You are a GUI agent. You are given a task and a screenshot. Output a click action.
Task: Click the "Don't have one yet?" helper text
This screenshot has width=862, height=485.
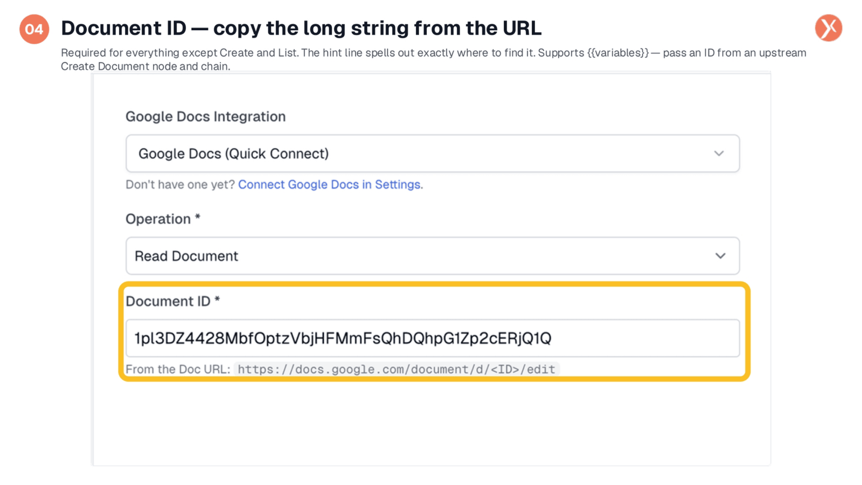coord(180,184)
